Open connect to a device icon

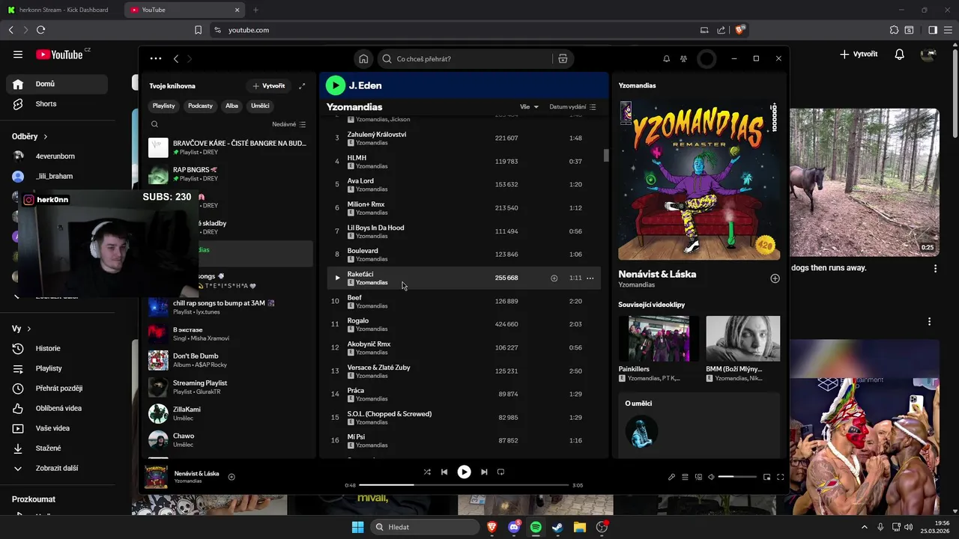pos(698,477)
